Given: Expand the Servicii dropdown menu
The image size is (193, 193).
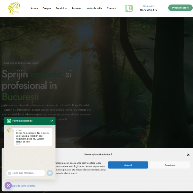Looking at the screenshot, I should [x=61, y=8].
